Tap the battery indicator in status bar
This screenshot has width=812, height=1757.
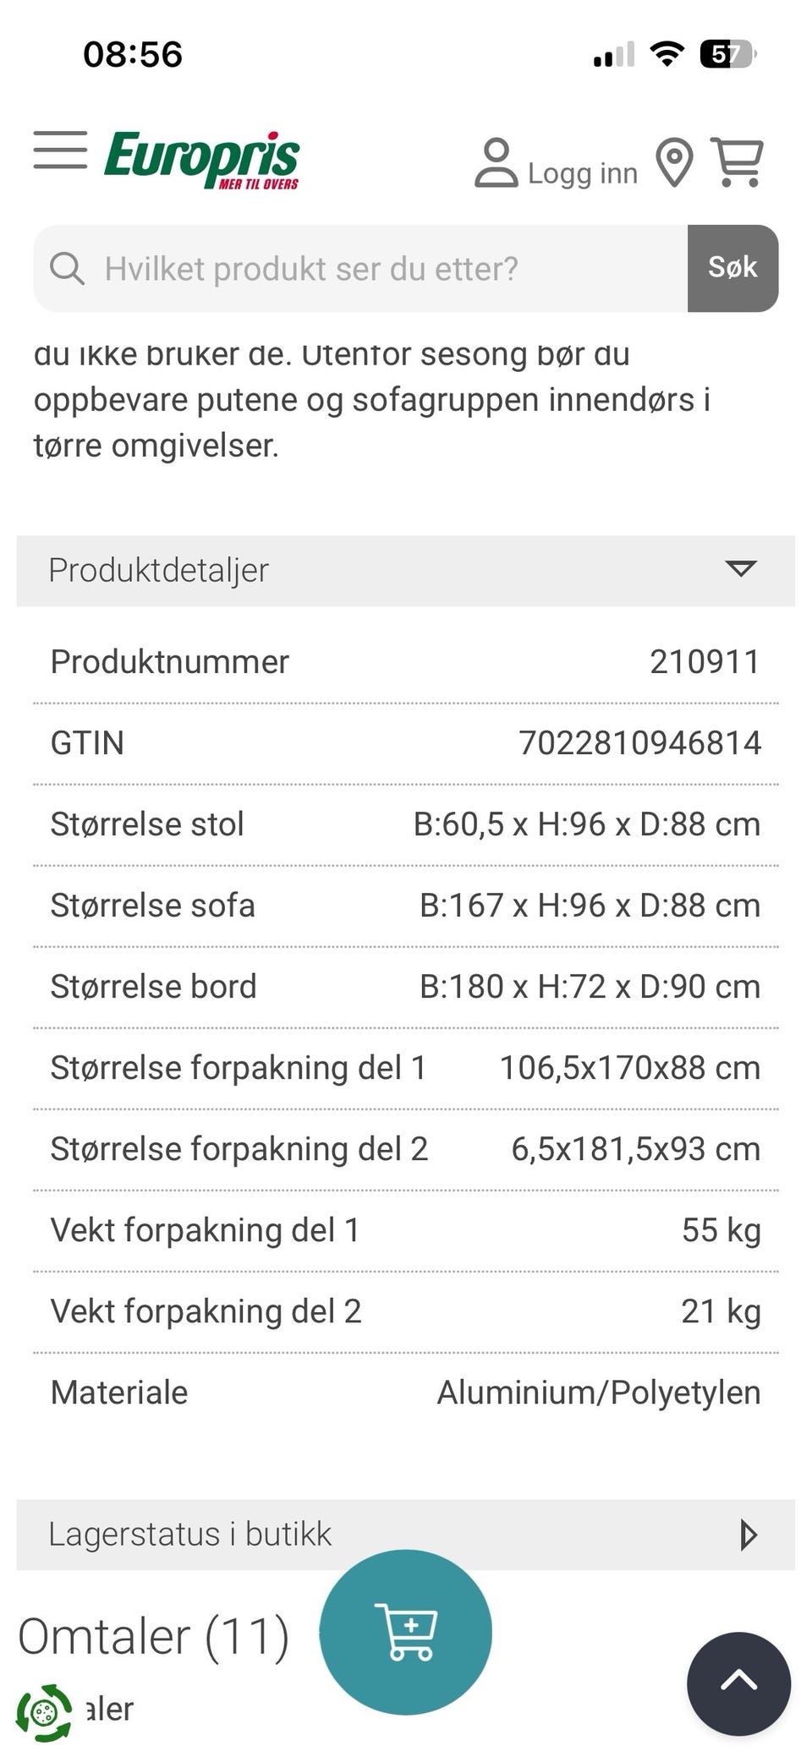pyautogui.click(x=727, y=55)
